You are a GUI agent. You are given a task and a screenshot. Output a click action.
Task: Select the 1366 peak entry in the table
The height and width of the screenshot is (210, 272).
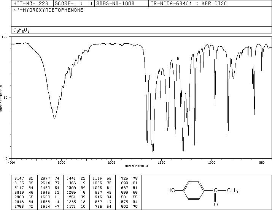pos(76,183)
